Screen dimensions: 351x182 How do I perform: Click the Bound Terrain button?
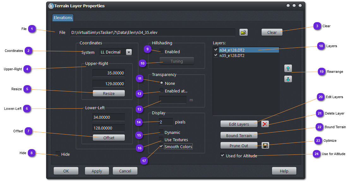[239, 135]
